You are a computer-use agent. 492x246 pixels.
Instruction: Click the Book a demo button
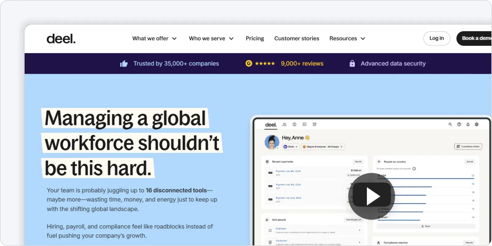[x=475, y=38]
